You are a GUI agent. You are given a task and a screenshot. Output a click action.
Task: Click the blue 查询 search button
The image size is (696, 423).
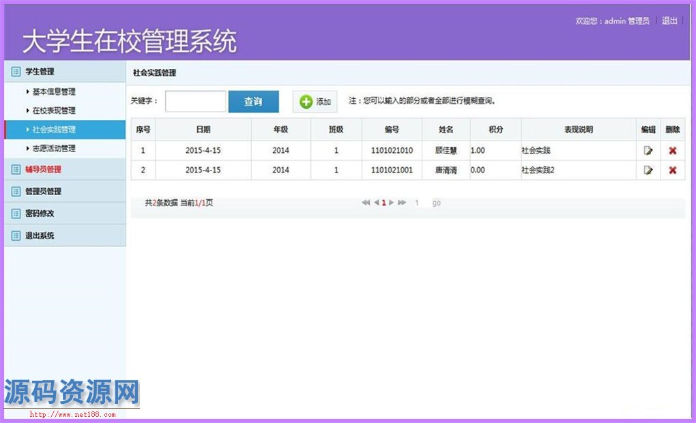[253, 102]
